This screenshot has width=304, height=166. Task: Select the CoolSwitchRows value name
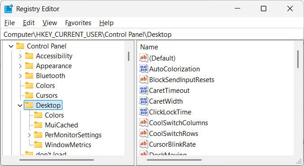[173, 134]
